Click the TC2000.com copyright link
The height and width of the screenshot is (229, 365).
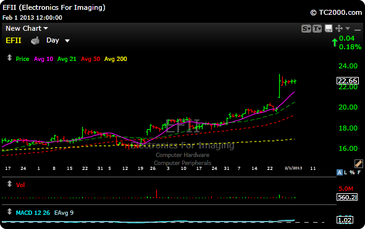tap(336, 12)
